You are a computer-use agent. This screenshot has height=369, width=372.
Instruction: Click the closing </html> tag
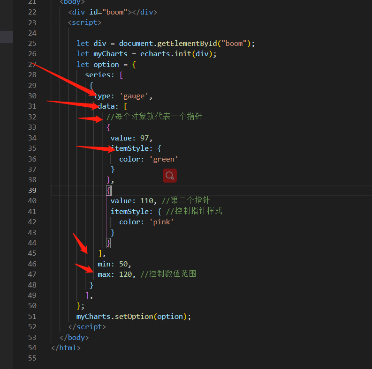coord(66,347)
